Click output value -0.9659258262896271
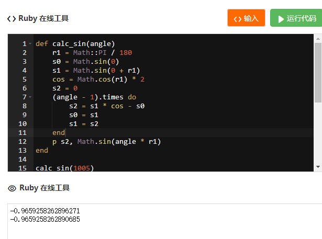The width and height of the screenshot is (322, 239). click(x=45, y=211)
